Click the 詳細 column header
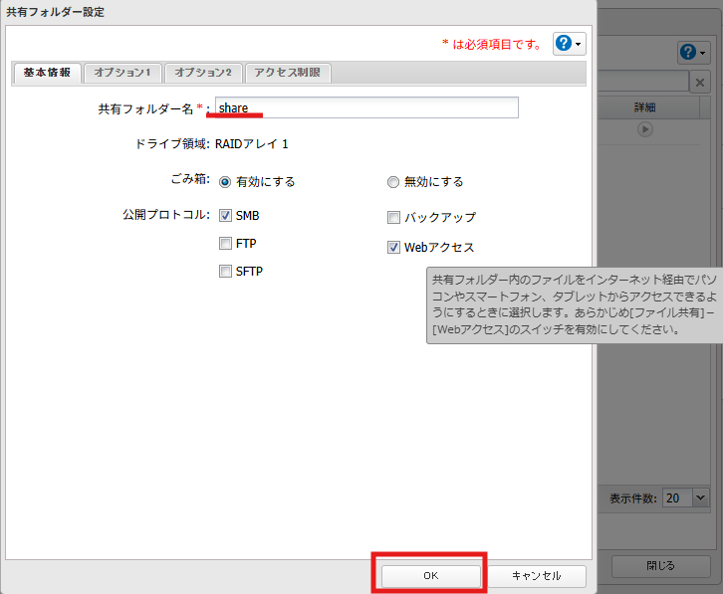Screen dimensions: 723x594 pos(645,106)
